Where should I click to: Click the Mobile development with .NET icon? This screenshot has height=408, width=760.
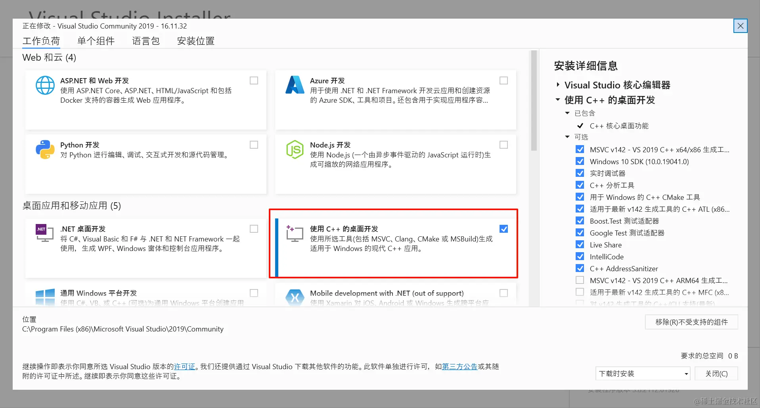295,297
